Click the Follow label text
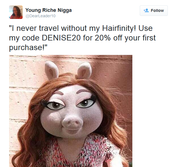 (157, 10)
